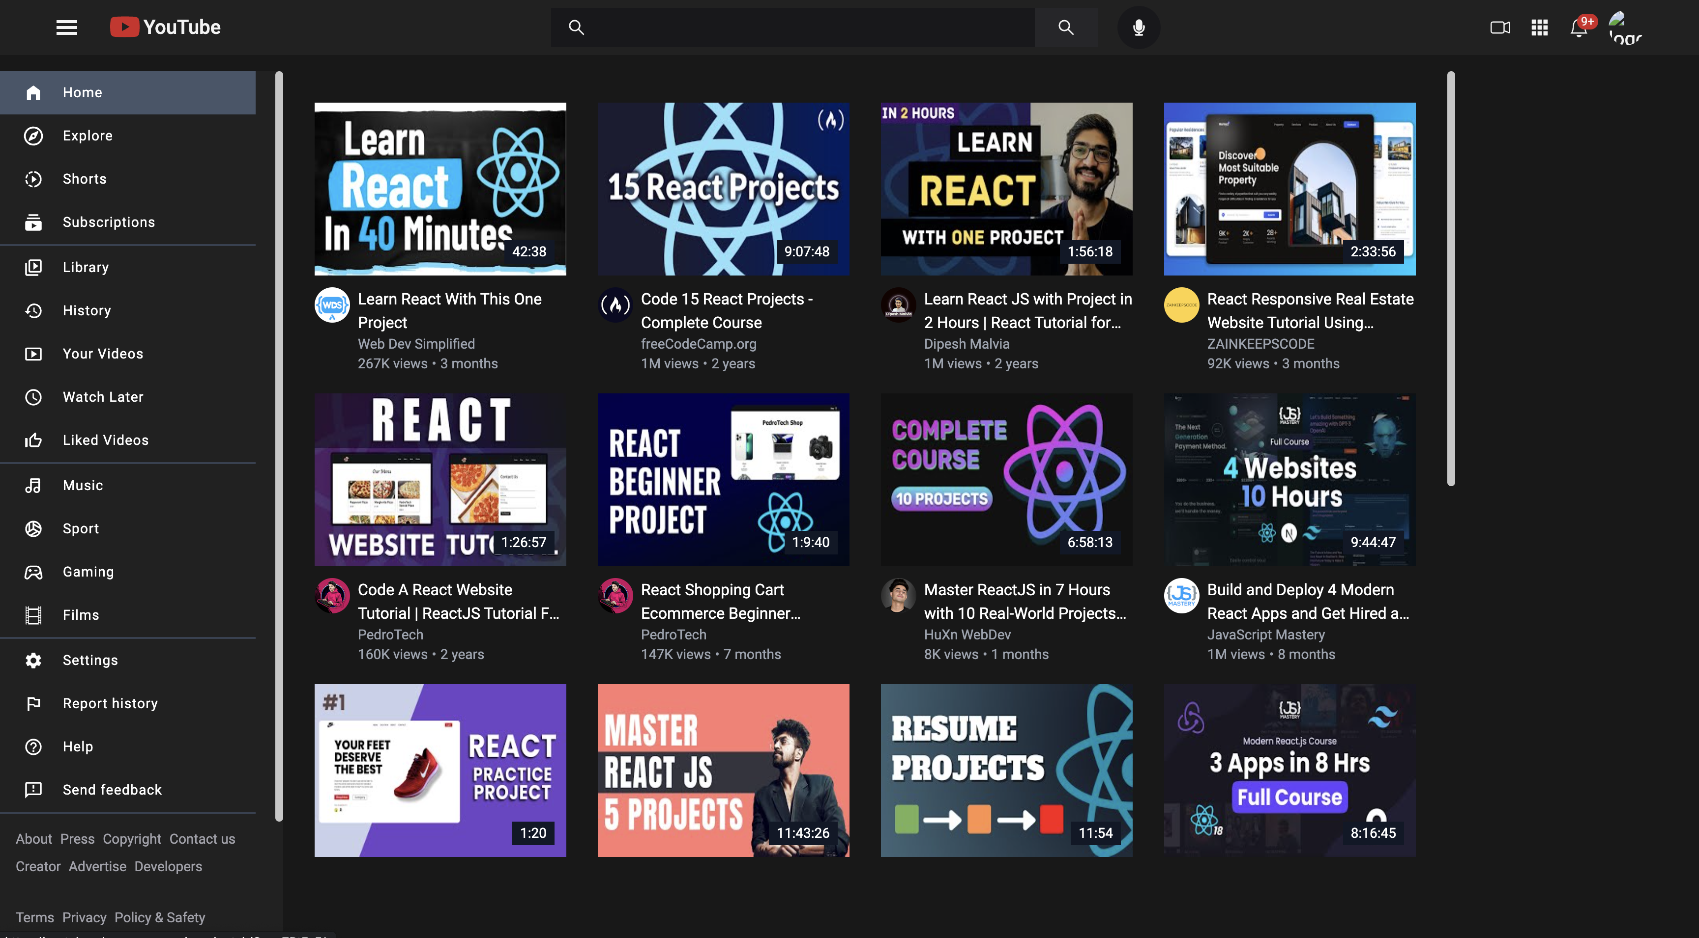The height and width of the screenshot is (938, 1699).
Task: Open the About footer link
Action: 33,839
